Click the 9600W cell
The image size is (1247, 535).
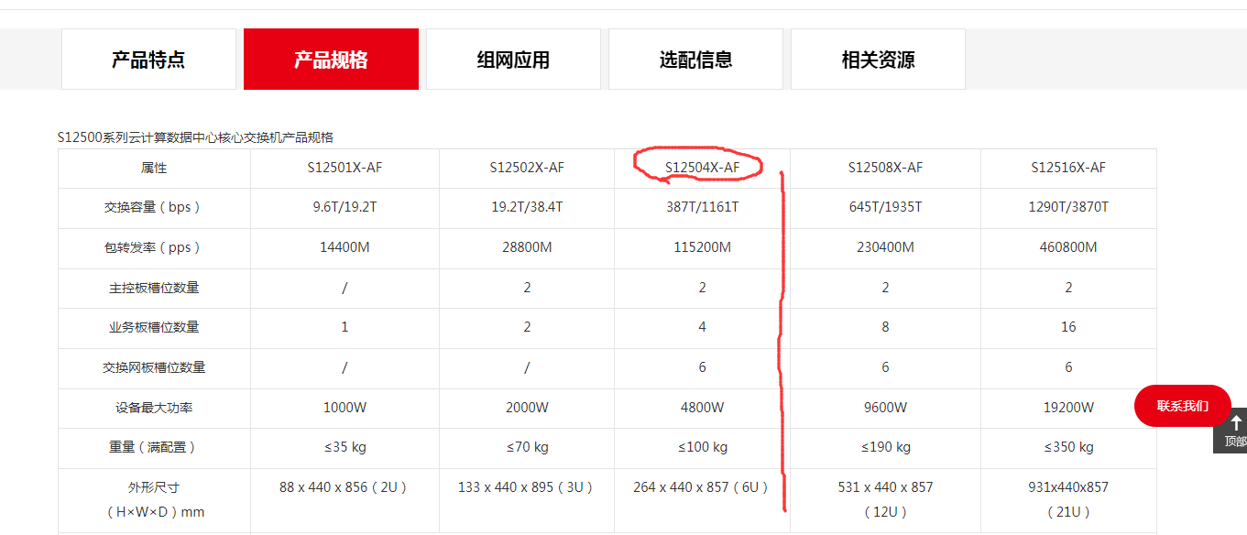885,408
